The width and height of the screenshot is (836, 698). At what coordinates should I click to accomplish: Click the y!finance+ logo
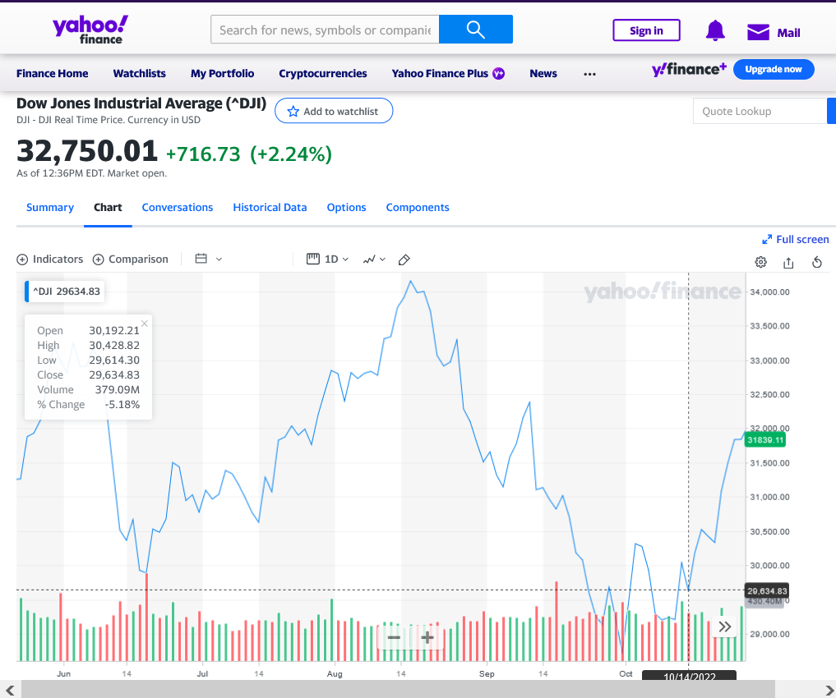(x=689, y=69)
